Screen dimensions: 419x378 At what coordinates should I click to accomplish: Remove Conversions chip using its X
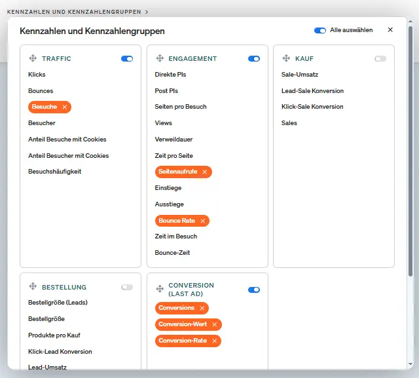coord(202,308)
